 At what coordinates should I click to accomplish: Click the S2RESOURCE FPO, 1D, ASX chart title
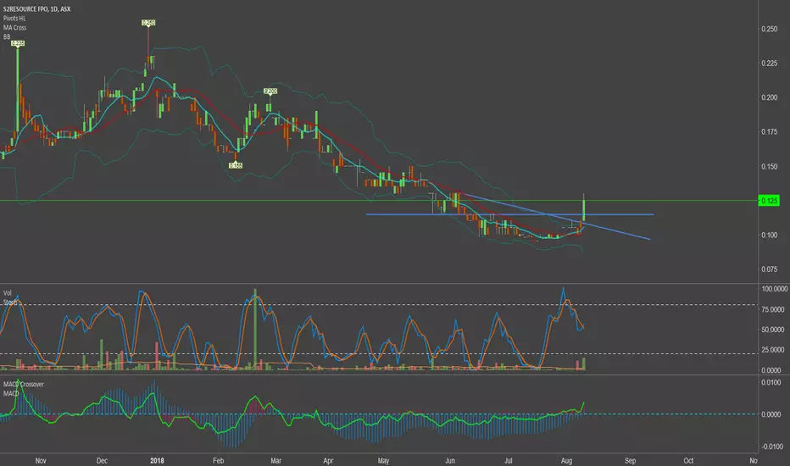click(36, 9)
